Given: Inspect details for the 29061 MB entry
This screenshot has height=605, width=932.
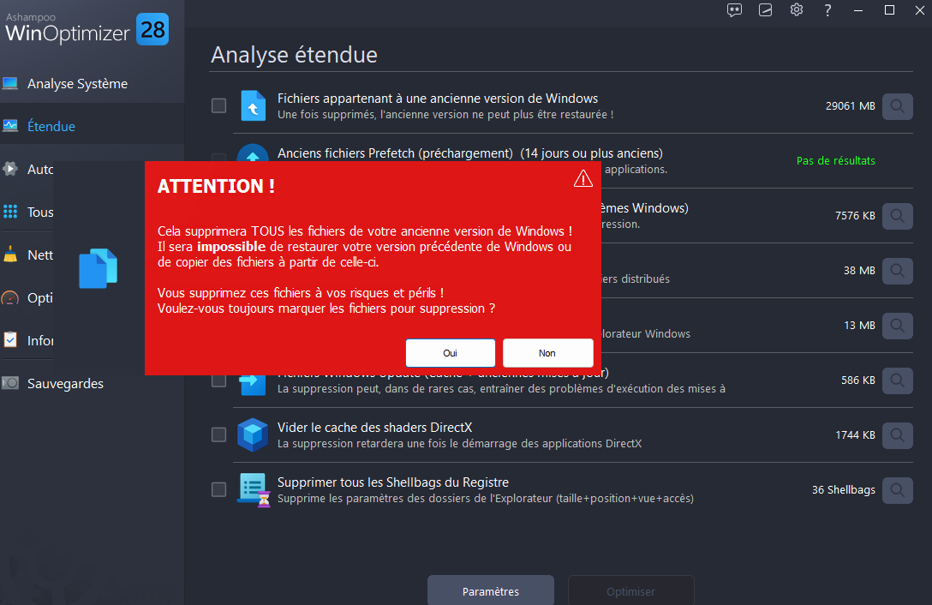Looking at the screenshot, I should 898,106.
